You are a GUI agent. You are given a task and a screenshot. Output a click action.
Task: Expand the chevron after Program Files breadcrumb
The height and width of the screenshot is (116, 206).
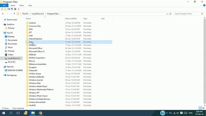[x=60, y=14]
